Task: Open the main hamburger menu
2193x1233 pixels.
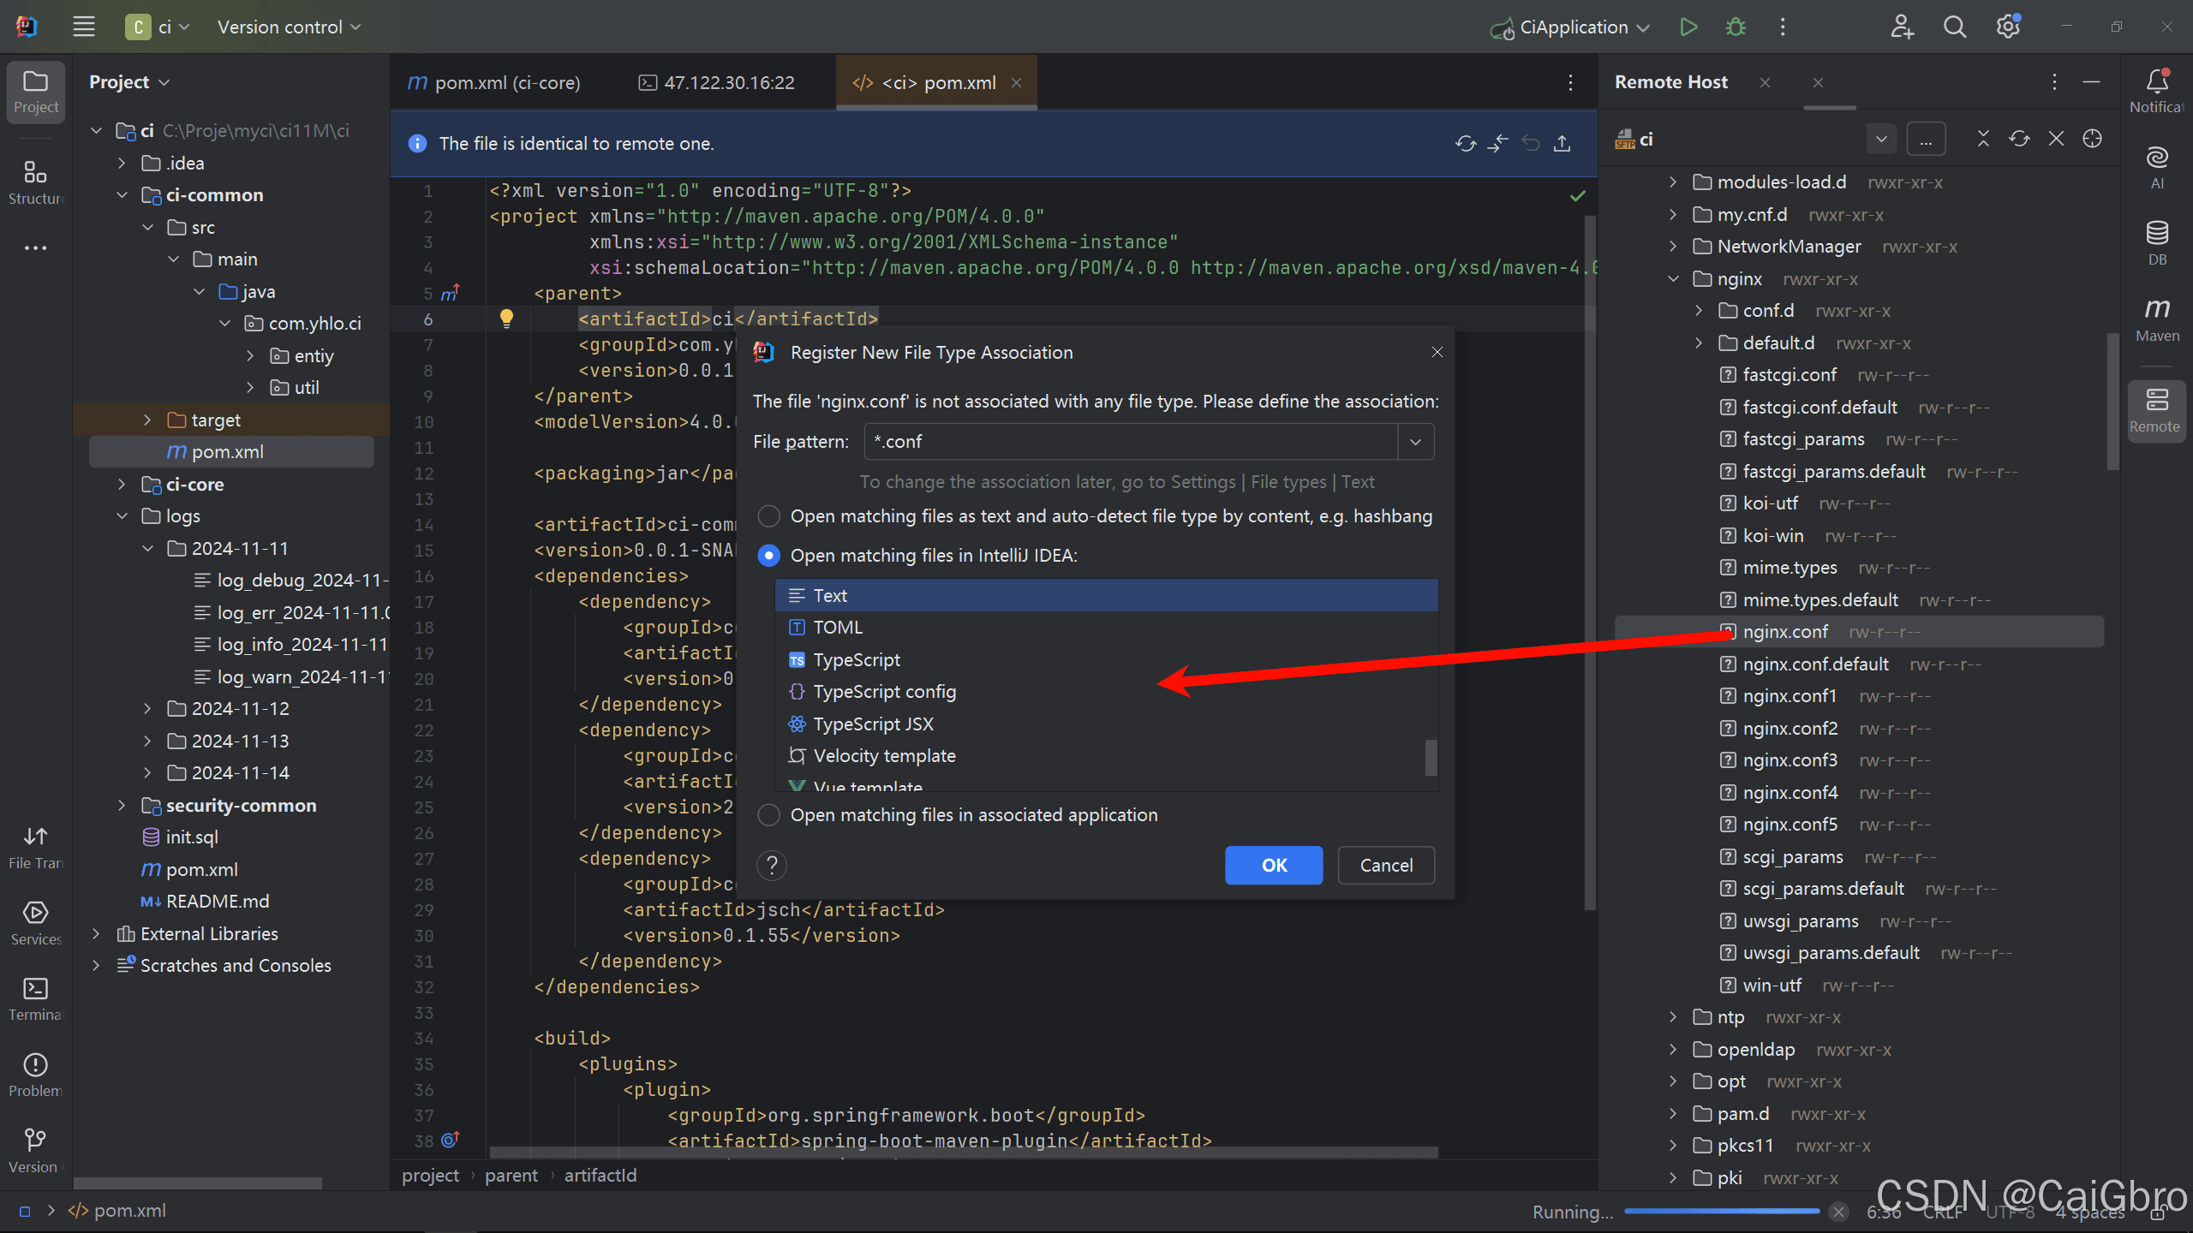Action: pyautogui.click(x=84, y=27)
